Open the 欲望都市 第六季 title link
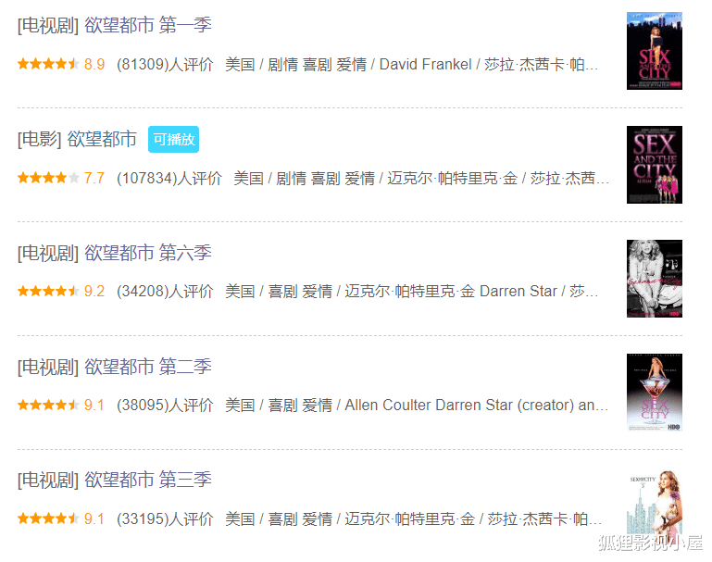This screenshot has width=712, height=562. (x=148, y=253)
